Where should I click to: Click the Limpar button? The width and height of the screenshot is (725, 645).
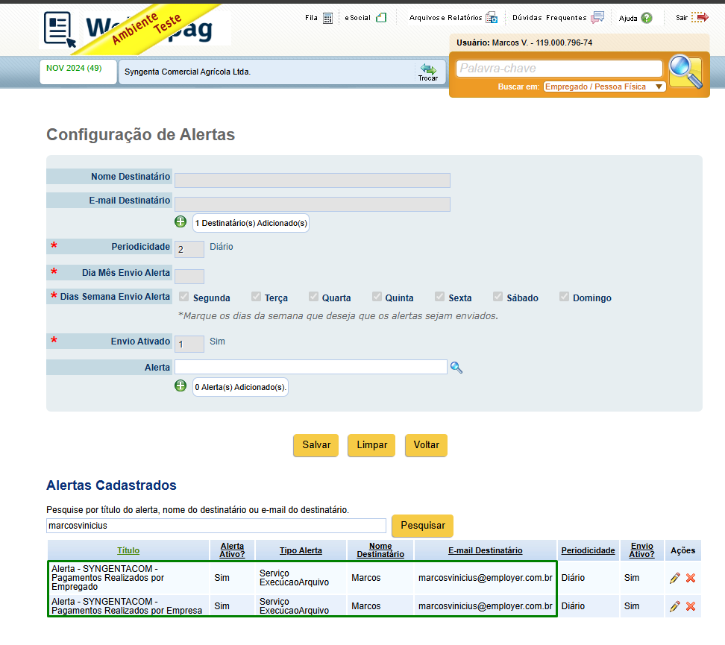[x=371, y=445]
